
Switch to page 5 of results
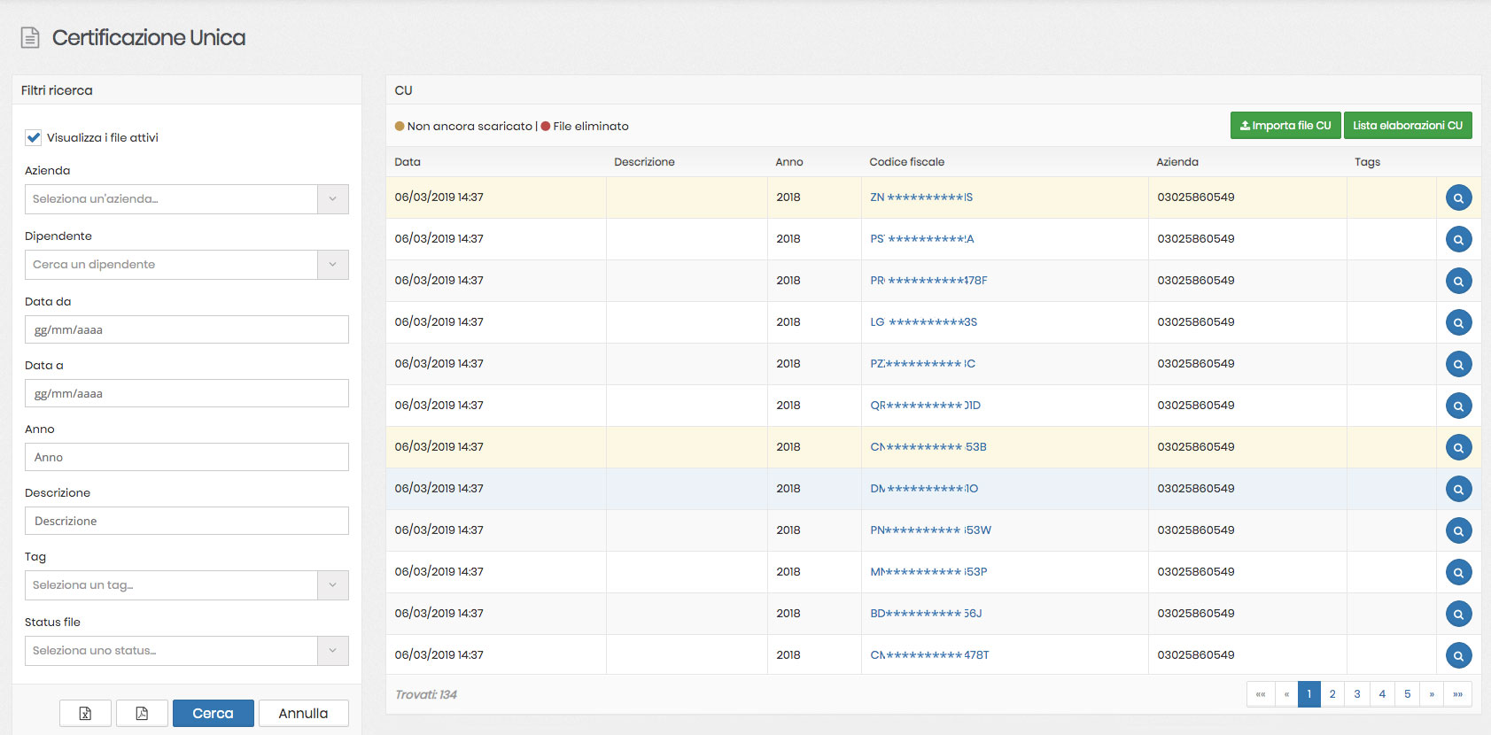click(1407, 694)
